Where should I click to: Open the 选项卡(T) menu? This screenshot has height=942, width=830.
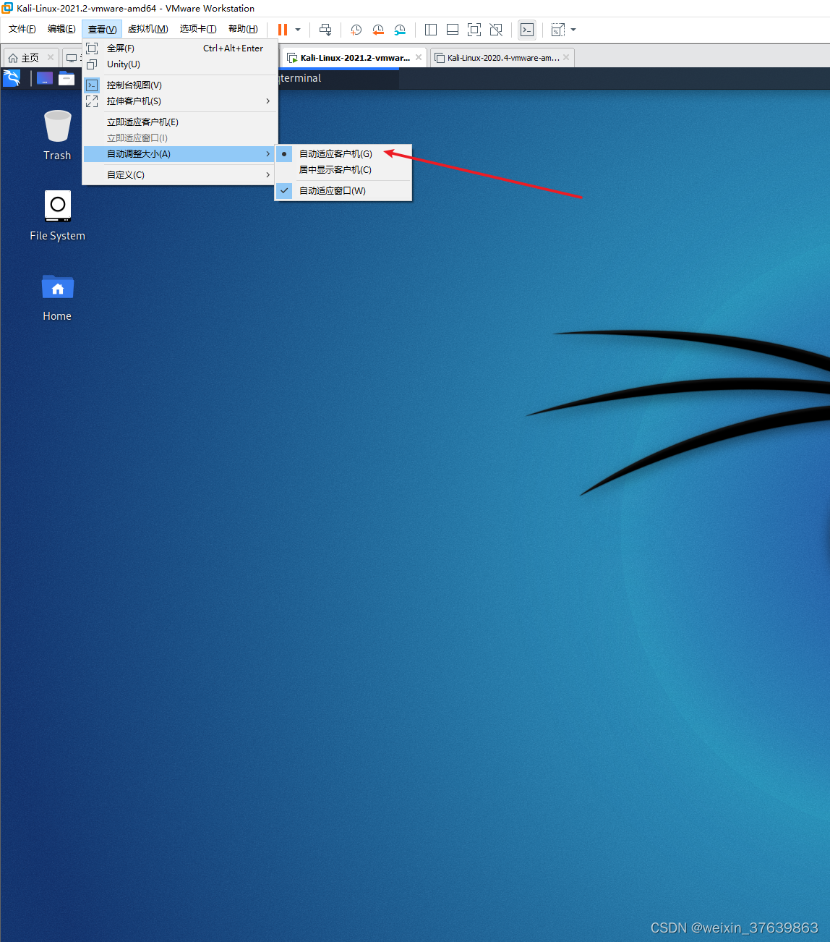(x=198, y=29)
